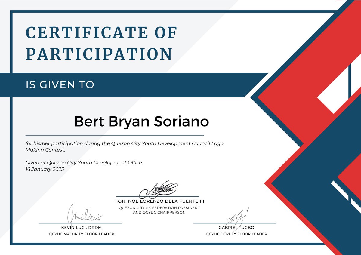
Task: Click the 'Making Contest.' line
Action: 45,149
